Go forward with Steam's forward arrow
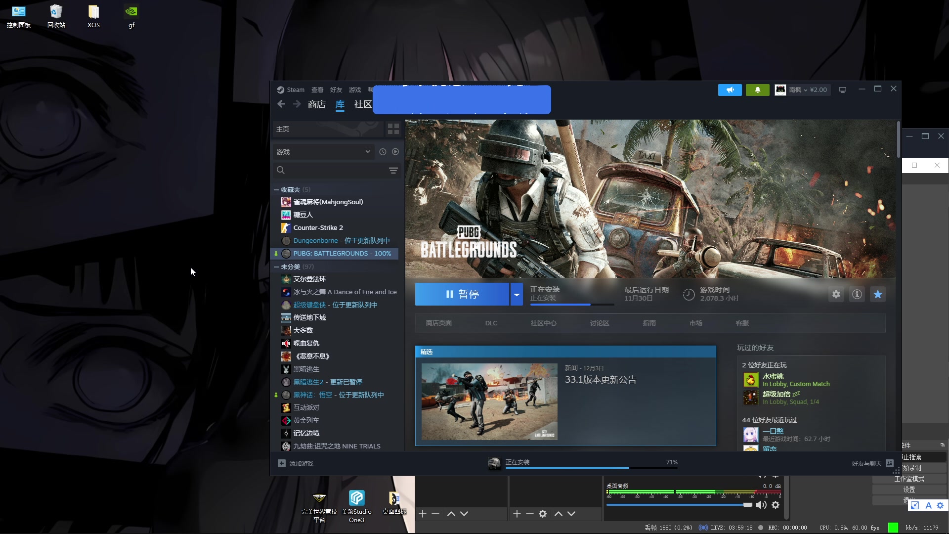Screen dimensions: 949x534 (297, 104)
